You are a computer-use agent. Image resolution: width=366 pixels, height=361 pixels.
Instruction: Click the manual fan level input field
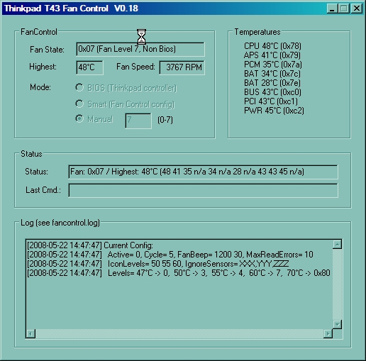click(x=138, y=121)
